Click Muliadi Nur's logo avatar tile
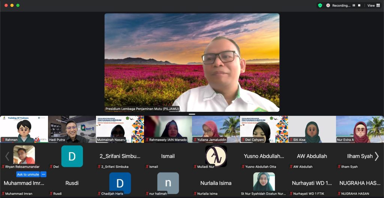 coord(216,156)
